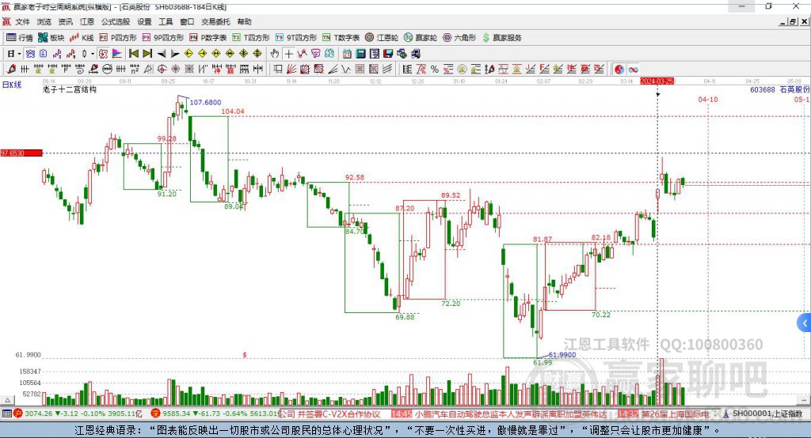Click the 107.6800 high price label

point(205,102)
